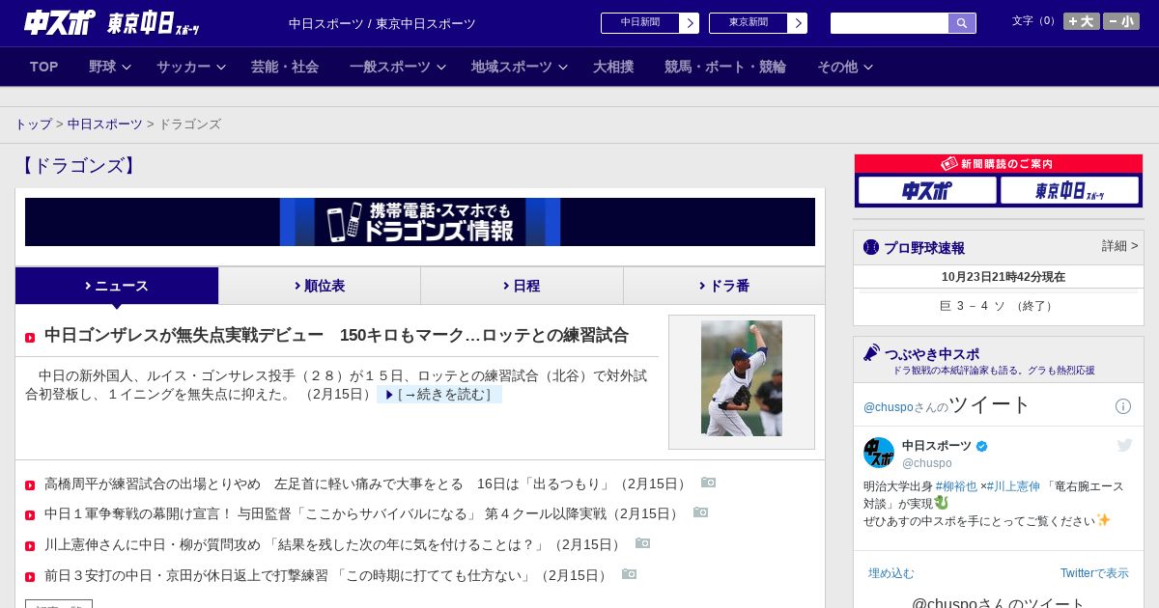
Task: Click the 新聞購読のご案内 banner header
Action: pos(999,164)
